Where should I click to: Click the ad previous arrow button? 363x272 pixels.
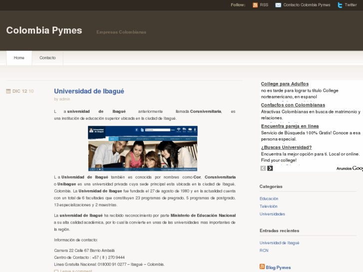[263, 168]
